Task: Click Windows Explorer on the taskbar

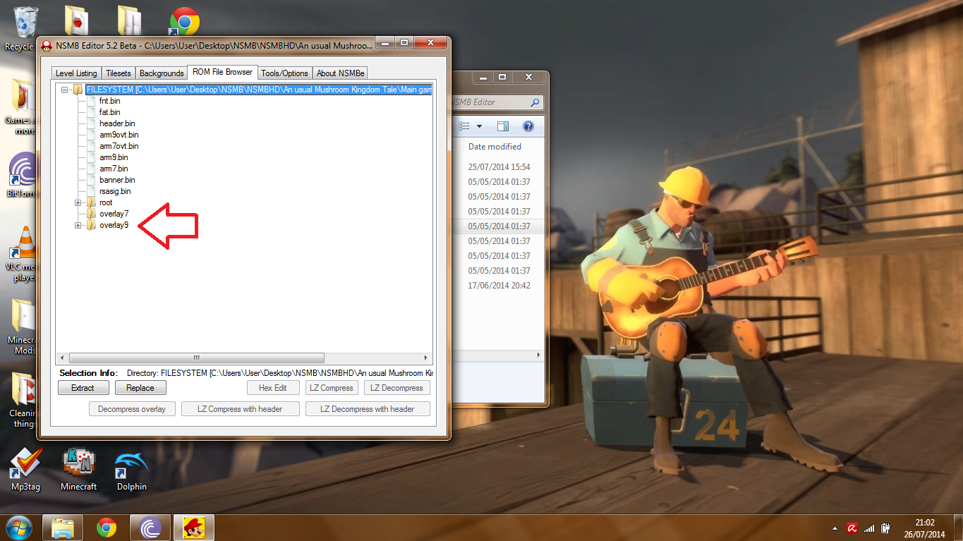Action: 63,528
